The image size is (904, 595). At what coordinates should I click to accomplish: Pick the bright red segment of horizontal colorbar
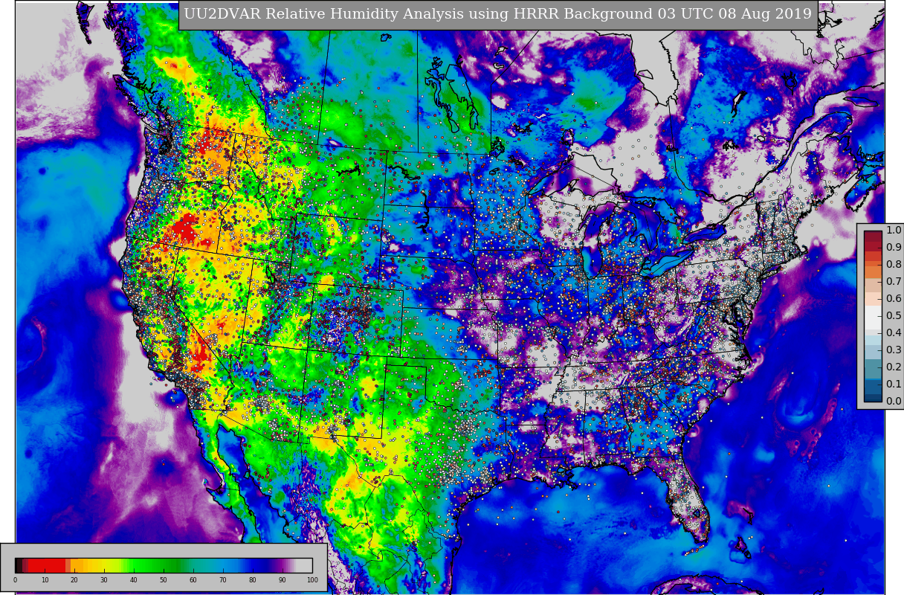(x=47, y=565)
